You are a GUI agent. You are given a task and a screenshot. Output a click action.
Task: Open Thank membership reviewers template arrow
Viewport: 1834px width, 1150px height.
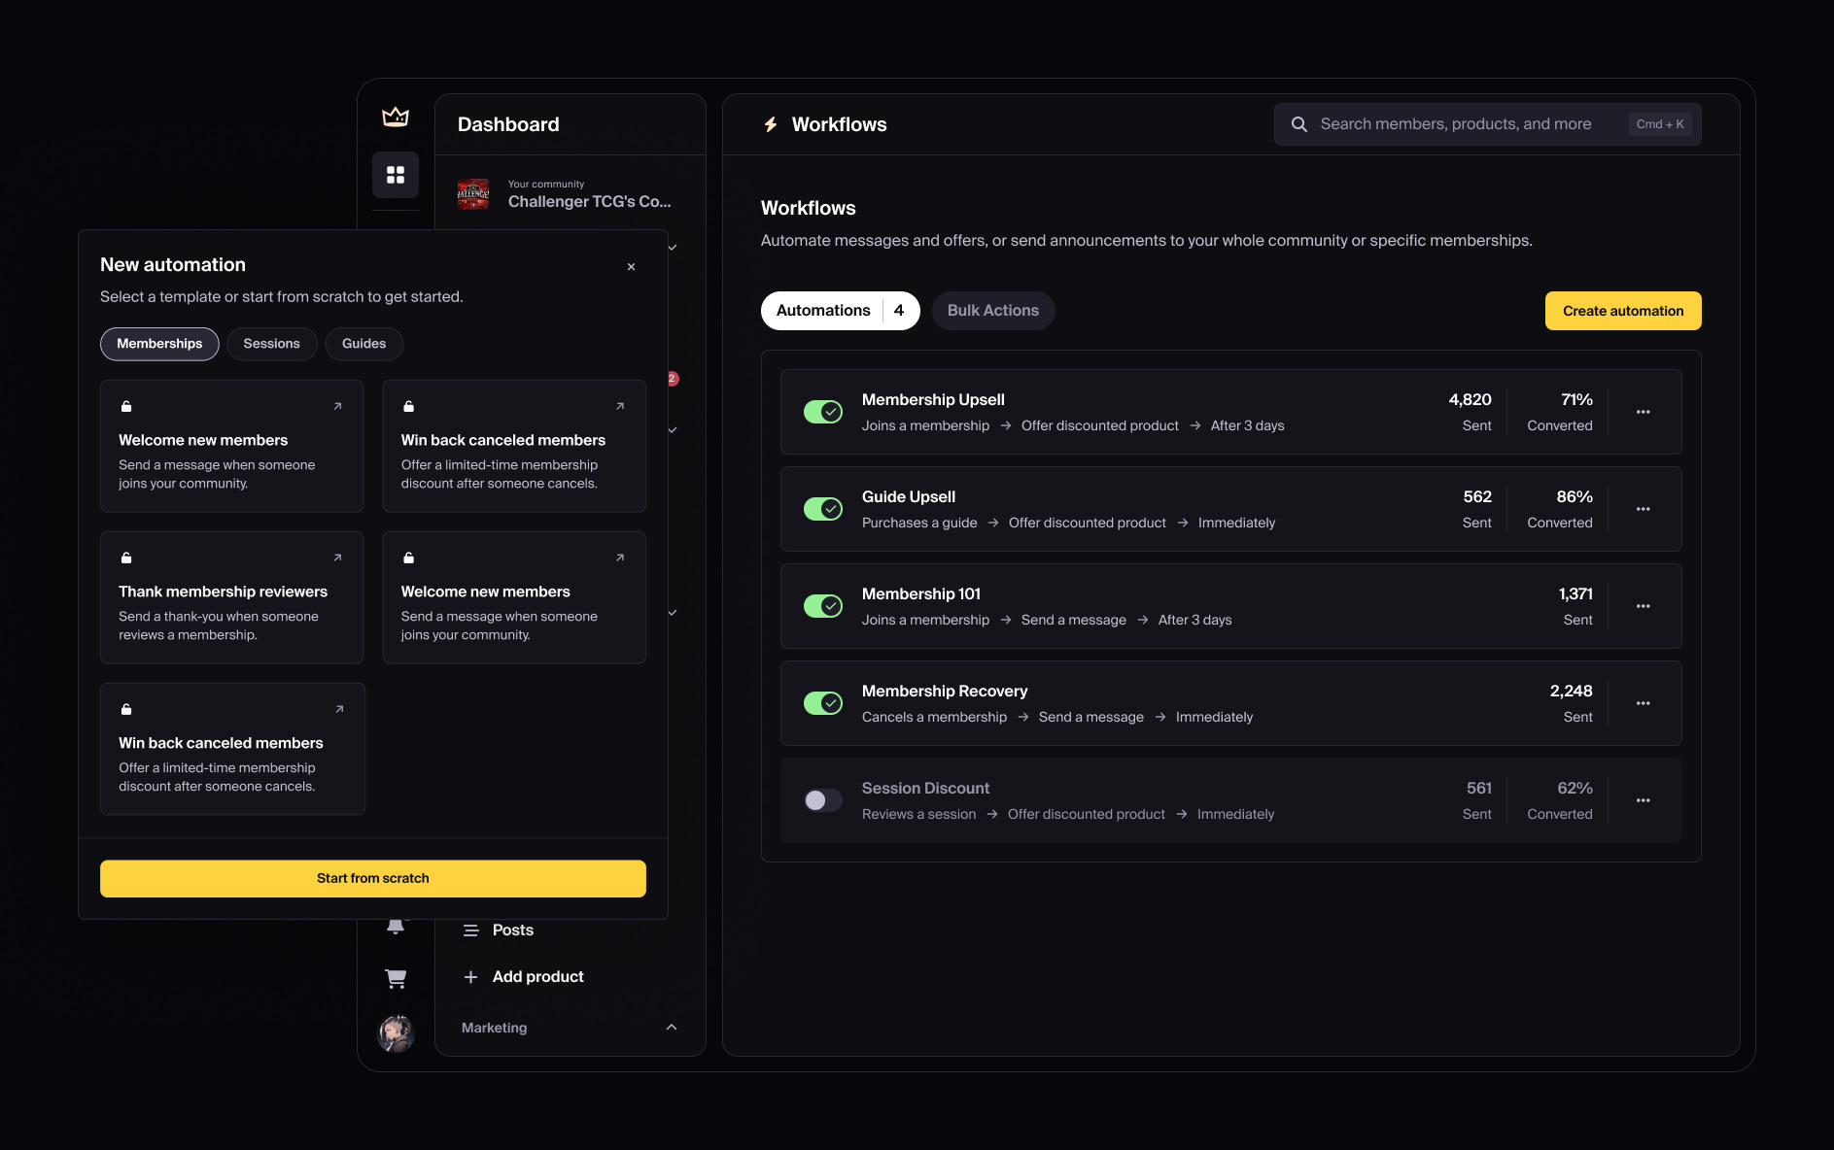(337, 558)
